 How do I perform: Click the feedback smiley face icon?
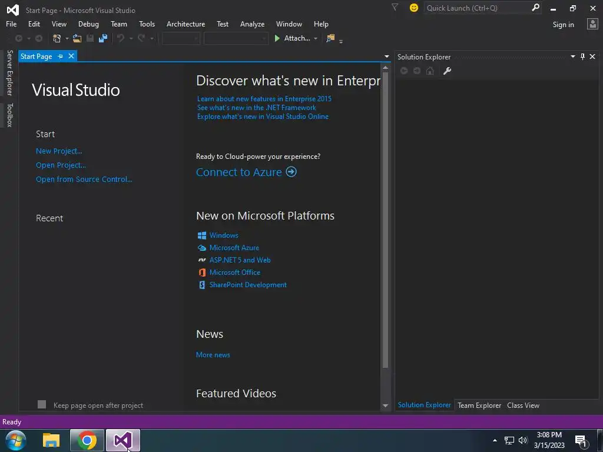point(414,8)
